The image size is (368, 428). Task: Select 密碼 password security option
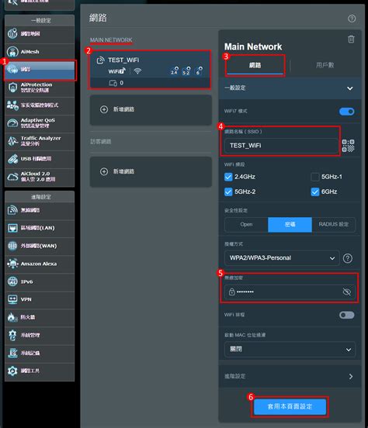(x=290, y=225)
